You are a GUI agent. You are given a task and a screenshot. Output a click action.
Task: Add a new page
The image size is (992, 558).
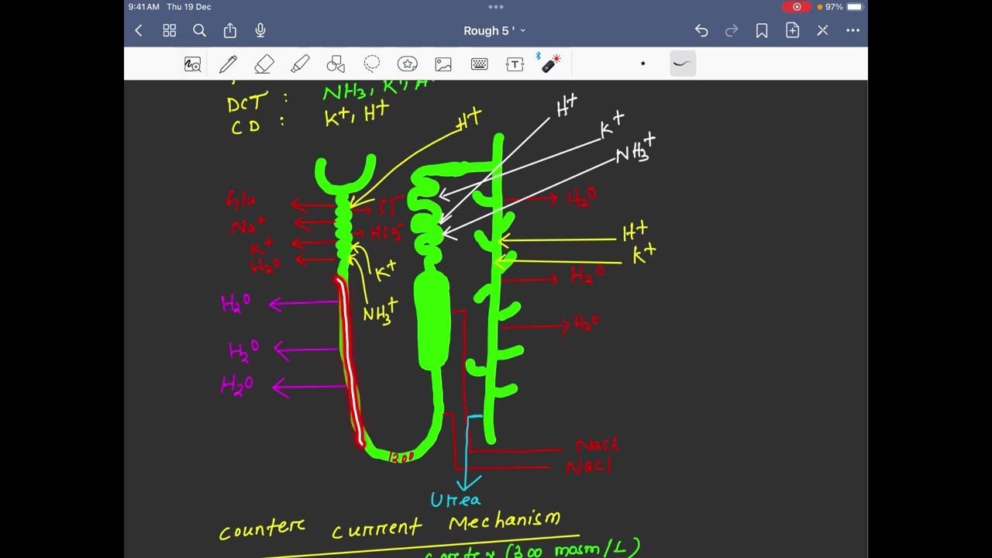click(792, 30)
